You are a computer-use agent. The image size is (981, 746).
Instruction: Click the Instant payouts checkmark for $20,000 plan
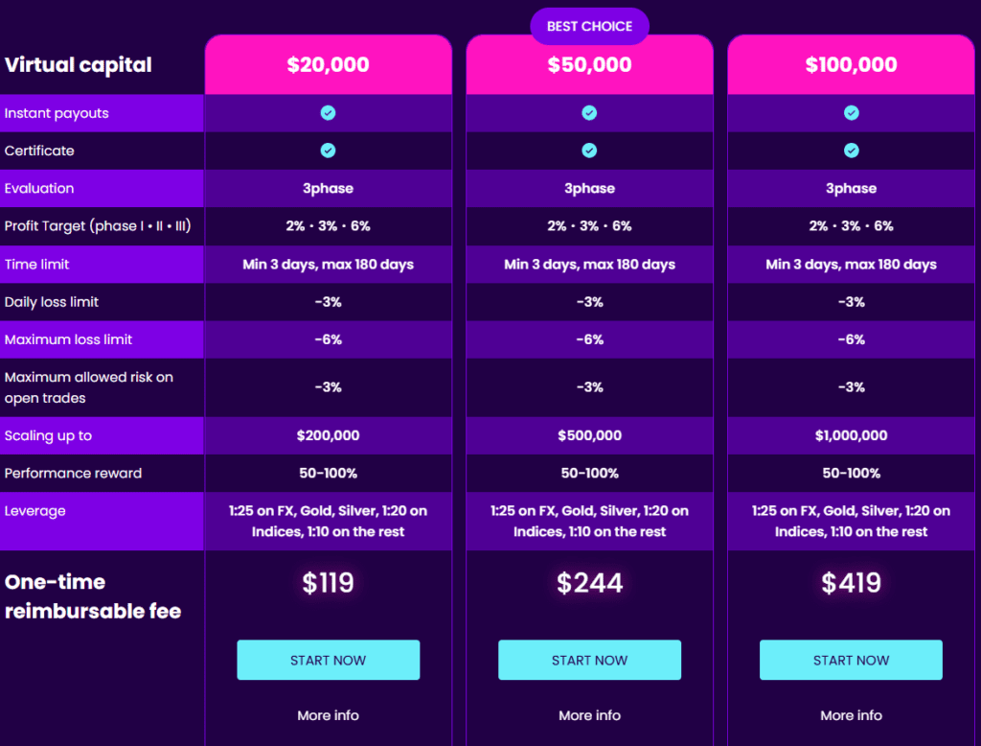pyautogui.click(x=329, y=112)
